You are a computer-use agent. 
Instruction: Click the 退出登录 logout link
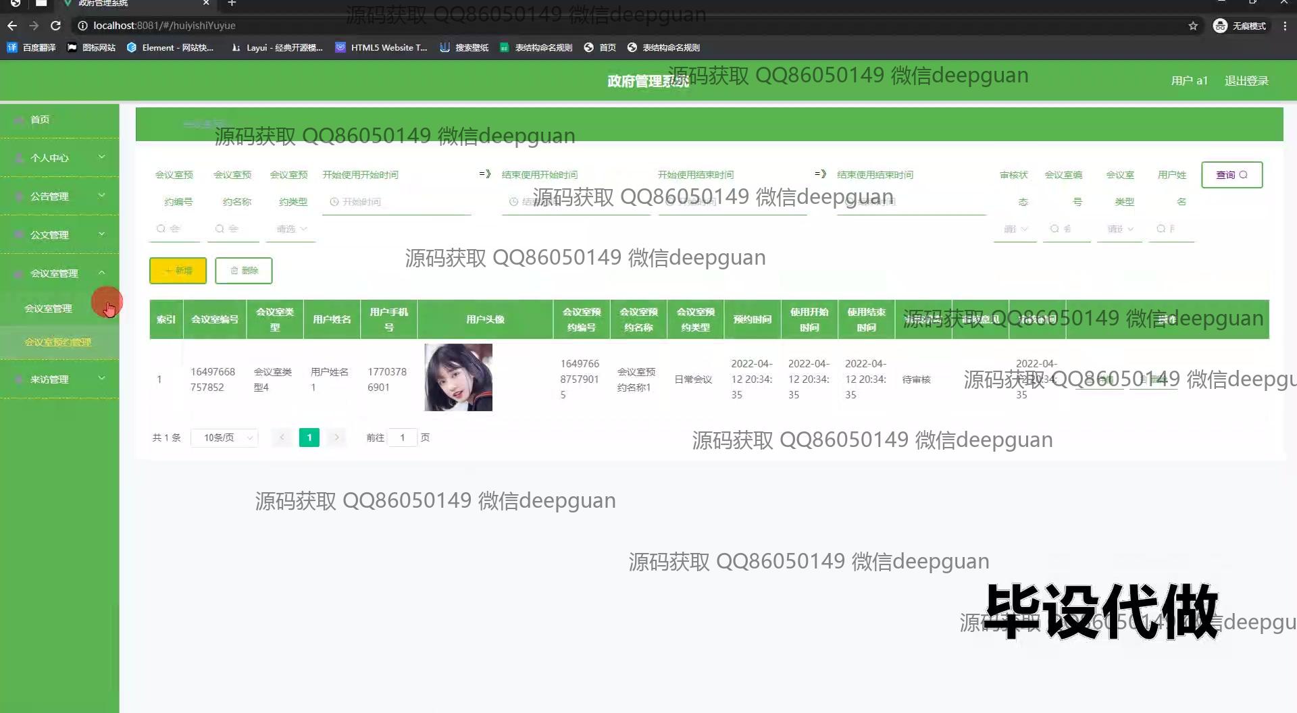point(1246,81)
